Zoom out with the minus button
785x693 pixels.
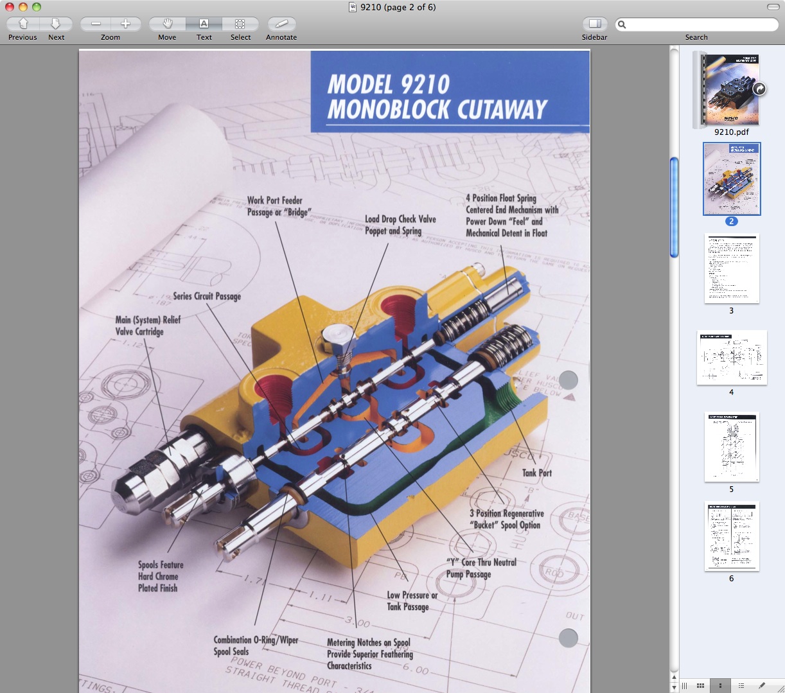[96, 24]
